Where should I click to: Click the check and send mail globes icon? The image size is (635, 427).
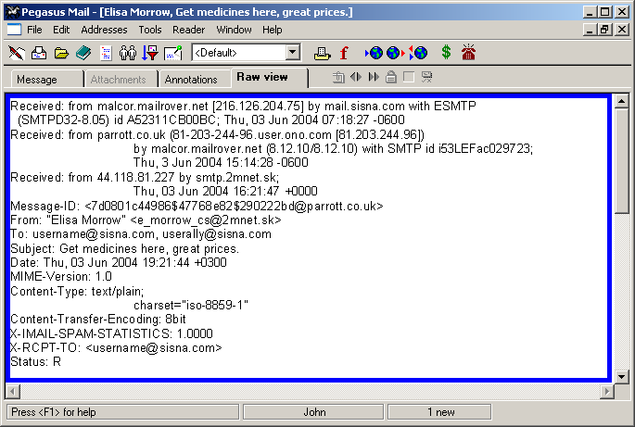(417, 53)
